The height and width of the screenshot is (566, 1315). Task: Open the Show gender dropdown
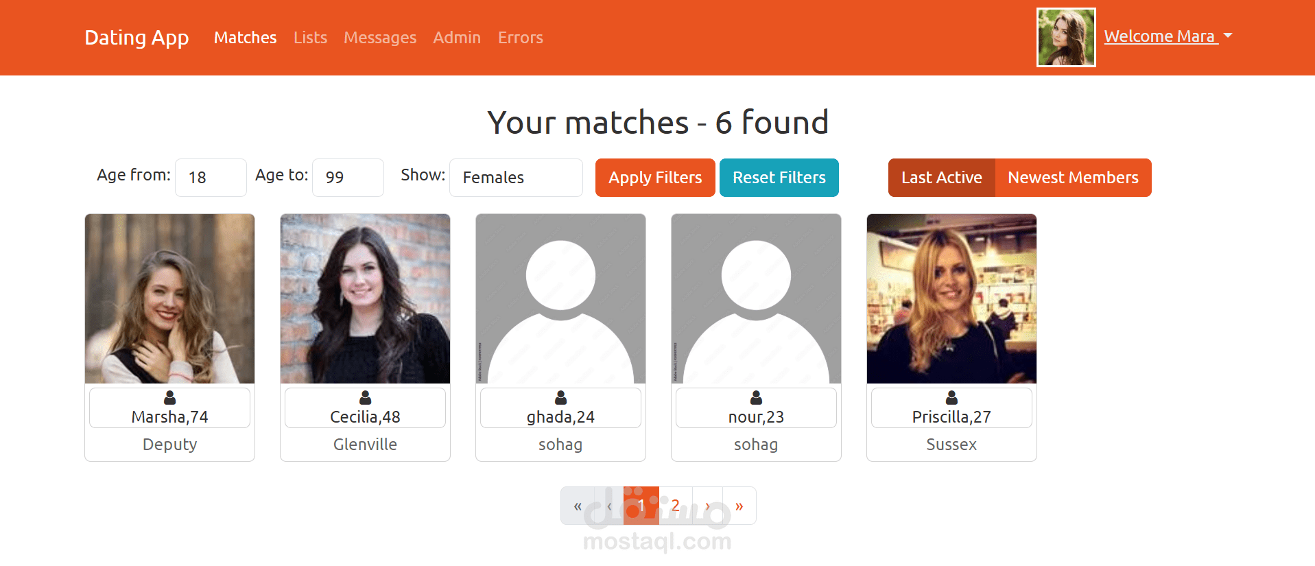(516, 178)
